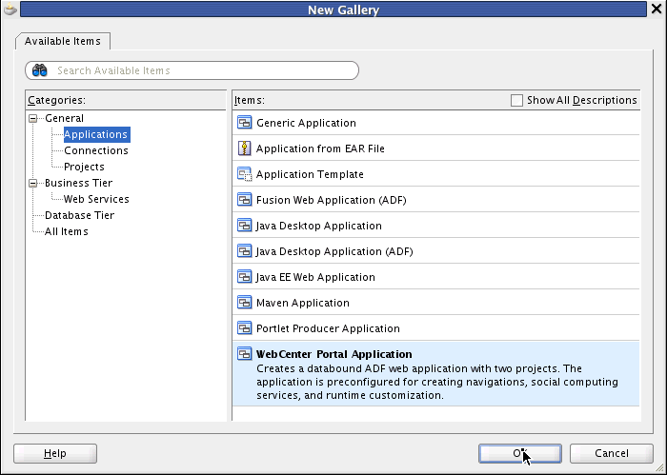Viewport: 667px width, 475px height.
Task: Switch to the Available Items tab
Action: tap(64, 41)
